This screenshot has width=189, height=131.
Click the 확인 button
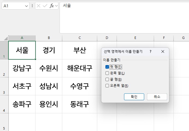134,97
